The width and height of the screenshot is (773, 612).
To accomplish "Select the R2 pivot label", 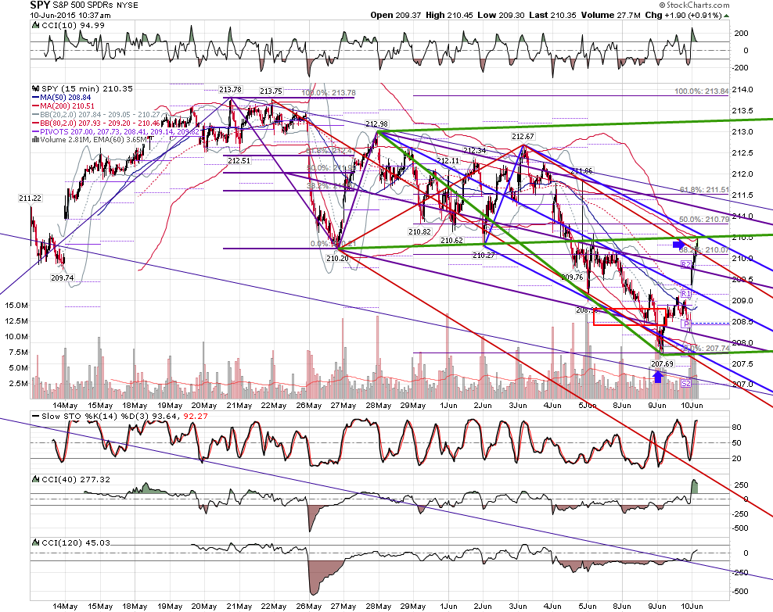I will (685, 265).
